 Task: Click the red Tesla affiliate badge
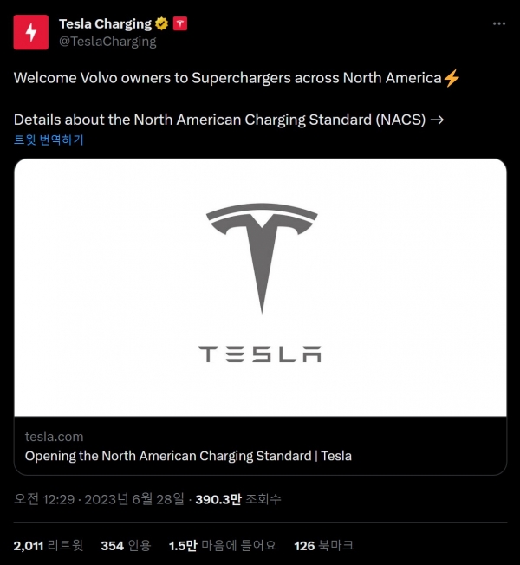pos(180,23)
